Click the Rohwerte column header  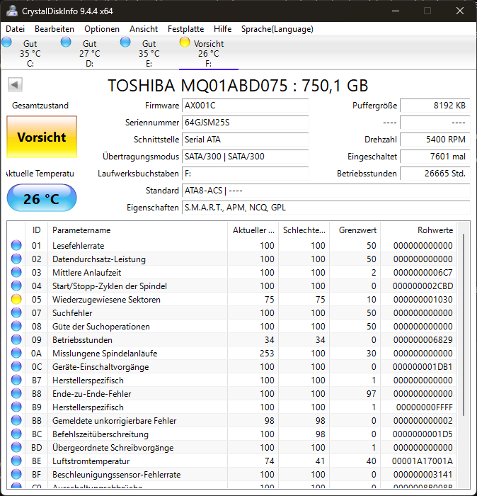coord(419,230)
